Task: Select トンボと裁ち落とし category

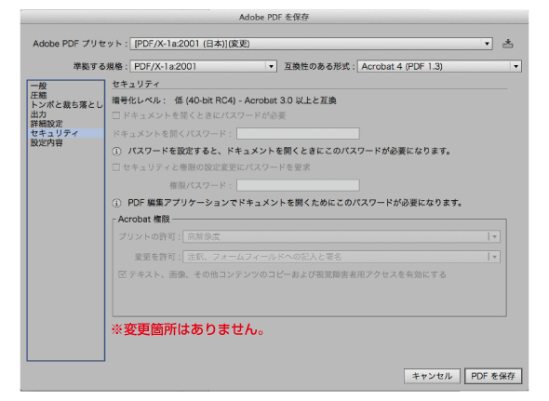Action: pos(66,105)
